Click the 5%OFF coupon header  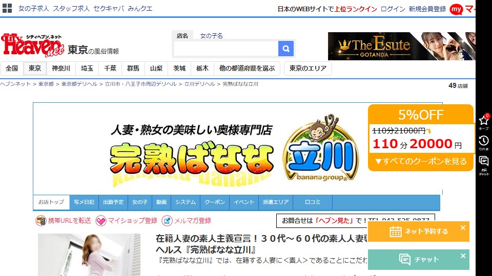pos(421,115)
